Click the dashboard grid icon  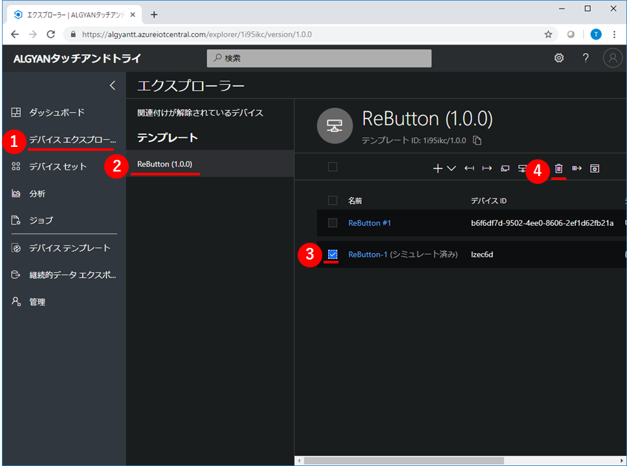point(16,113)
